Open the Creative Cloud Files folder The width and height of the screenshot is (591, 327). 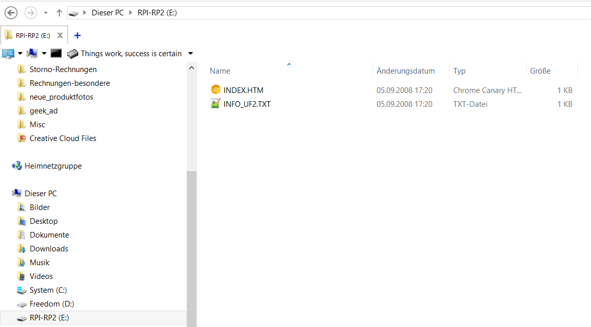point(62,138)
